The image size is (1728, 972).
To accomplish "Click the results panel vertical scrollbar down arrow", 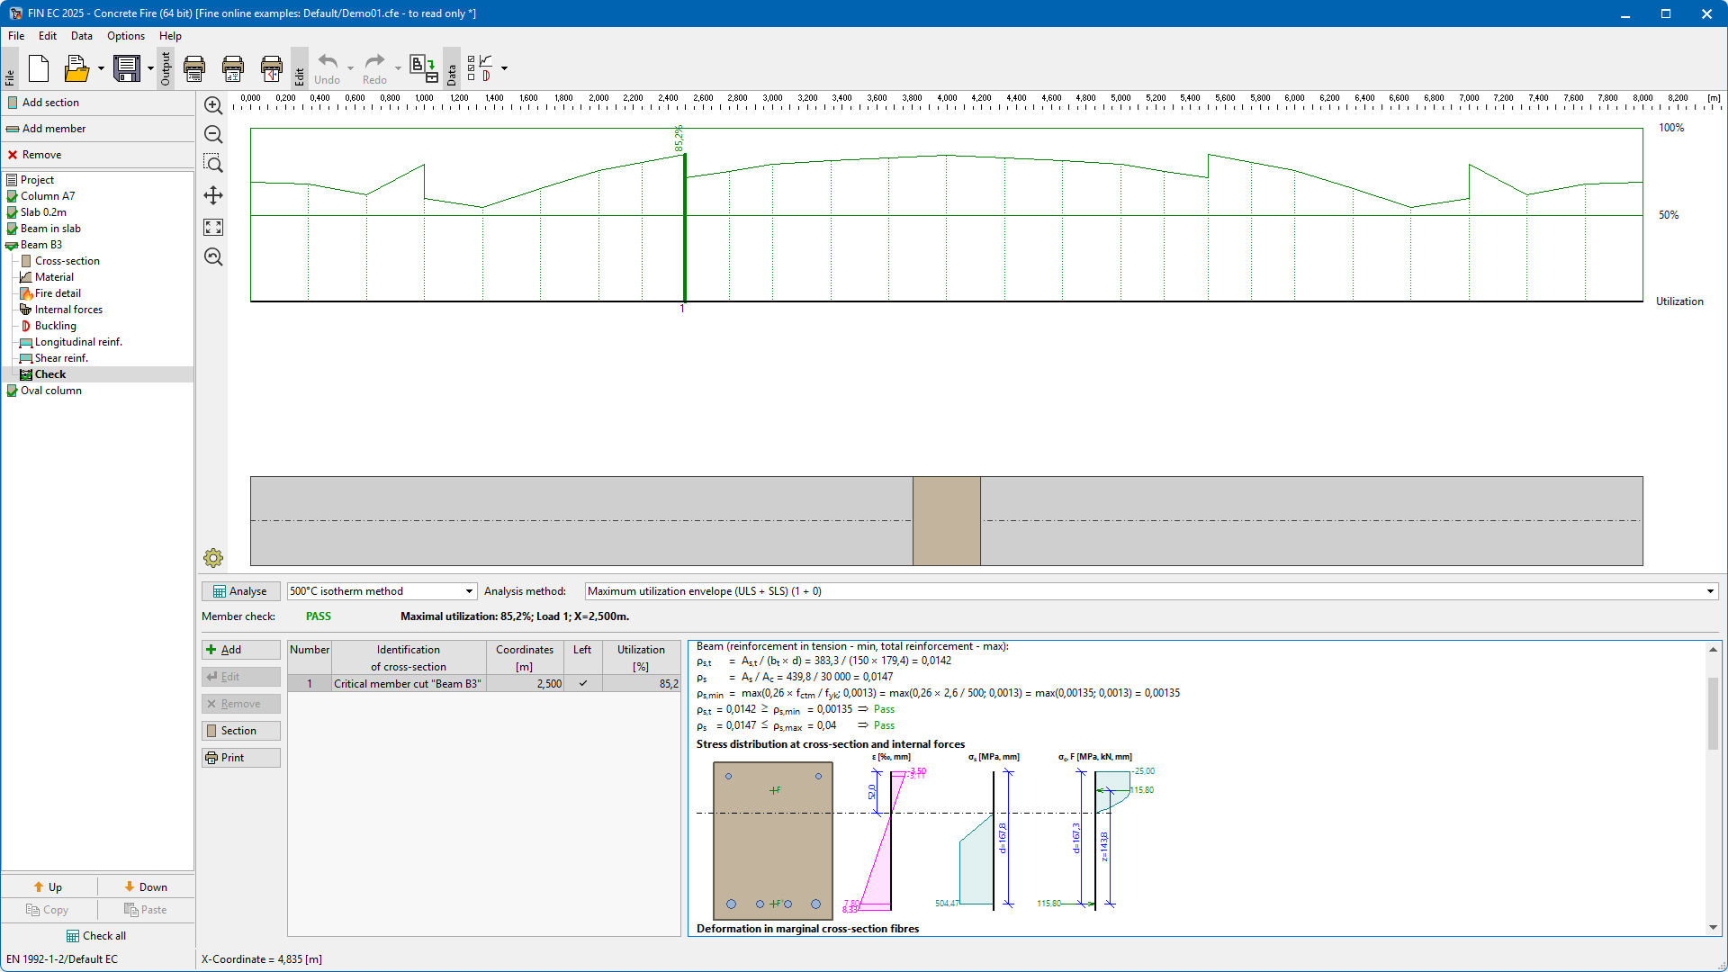I will (1713, 928).
